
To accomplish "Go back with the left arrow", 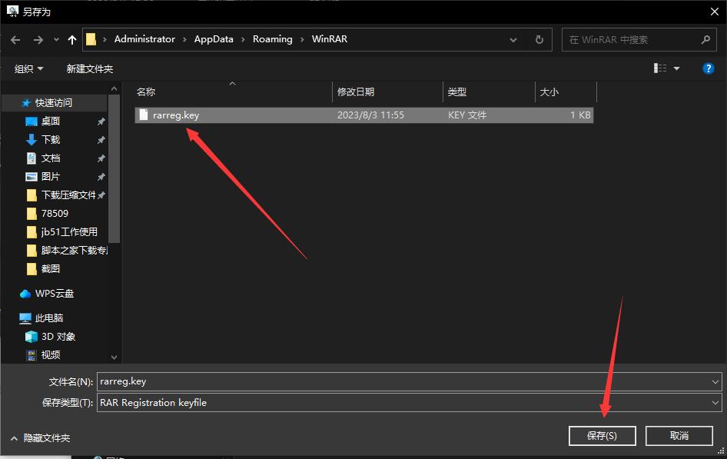I will pos(15,40).
